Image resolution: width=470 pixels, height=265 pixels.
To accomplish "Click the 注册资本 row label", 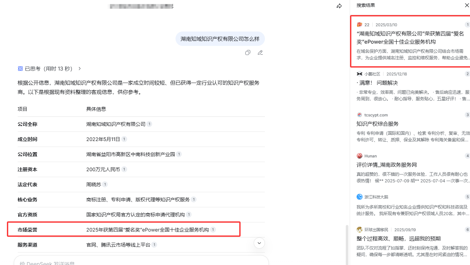I will click(x=28, y=169).
